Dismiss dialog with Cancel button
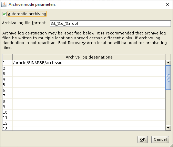 [x=160, y=139]
